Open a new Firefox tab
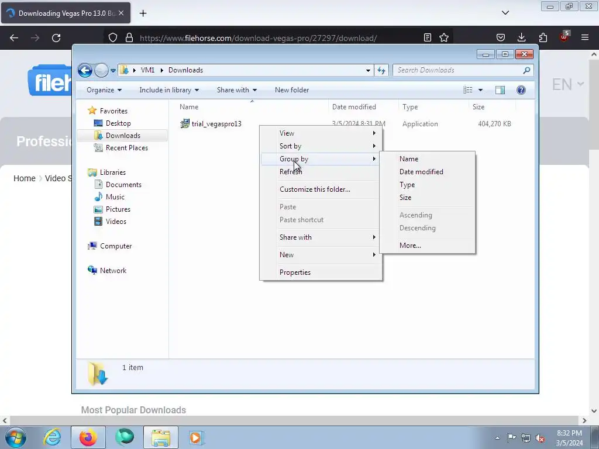 click(143, 13)
